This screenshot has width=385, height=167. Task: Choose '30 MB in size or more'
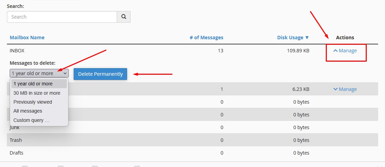click(x=37, y=93)
